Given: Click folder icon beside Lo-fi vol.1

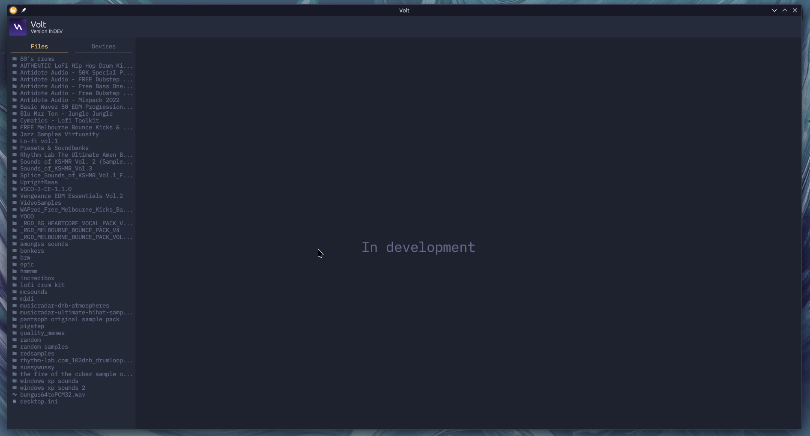Looking at the screenshot, I should click(15, 141).
